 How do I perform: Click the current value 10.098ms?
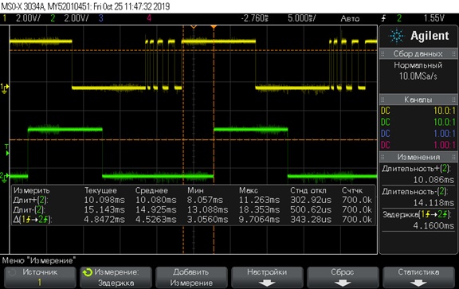pos(104,201)
